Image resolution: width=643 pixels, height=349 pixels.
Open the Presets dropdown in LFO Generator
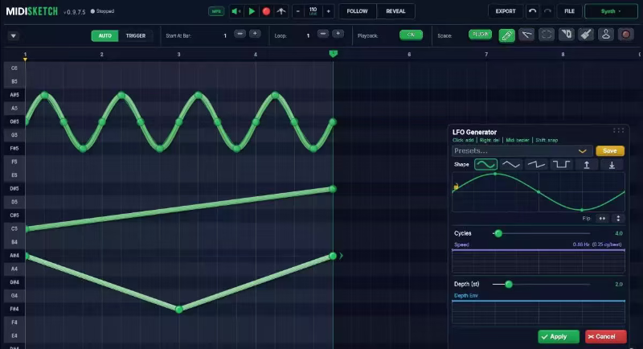[x=522, y=151]
